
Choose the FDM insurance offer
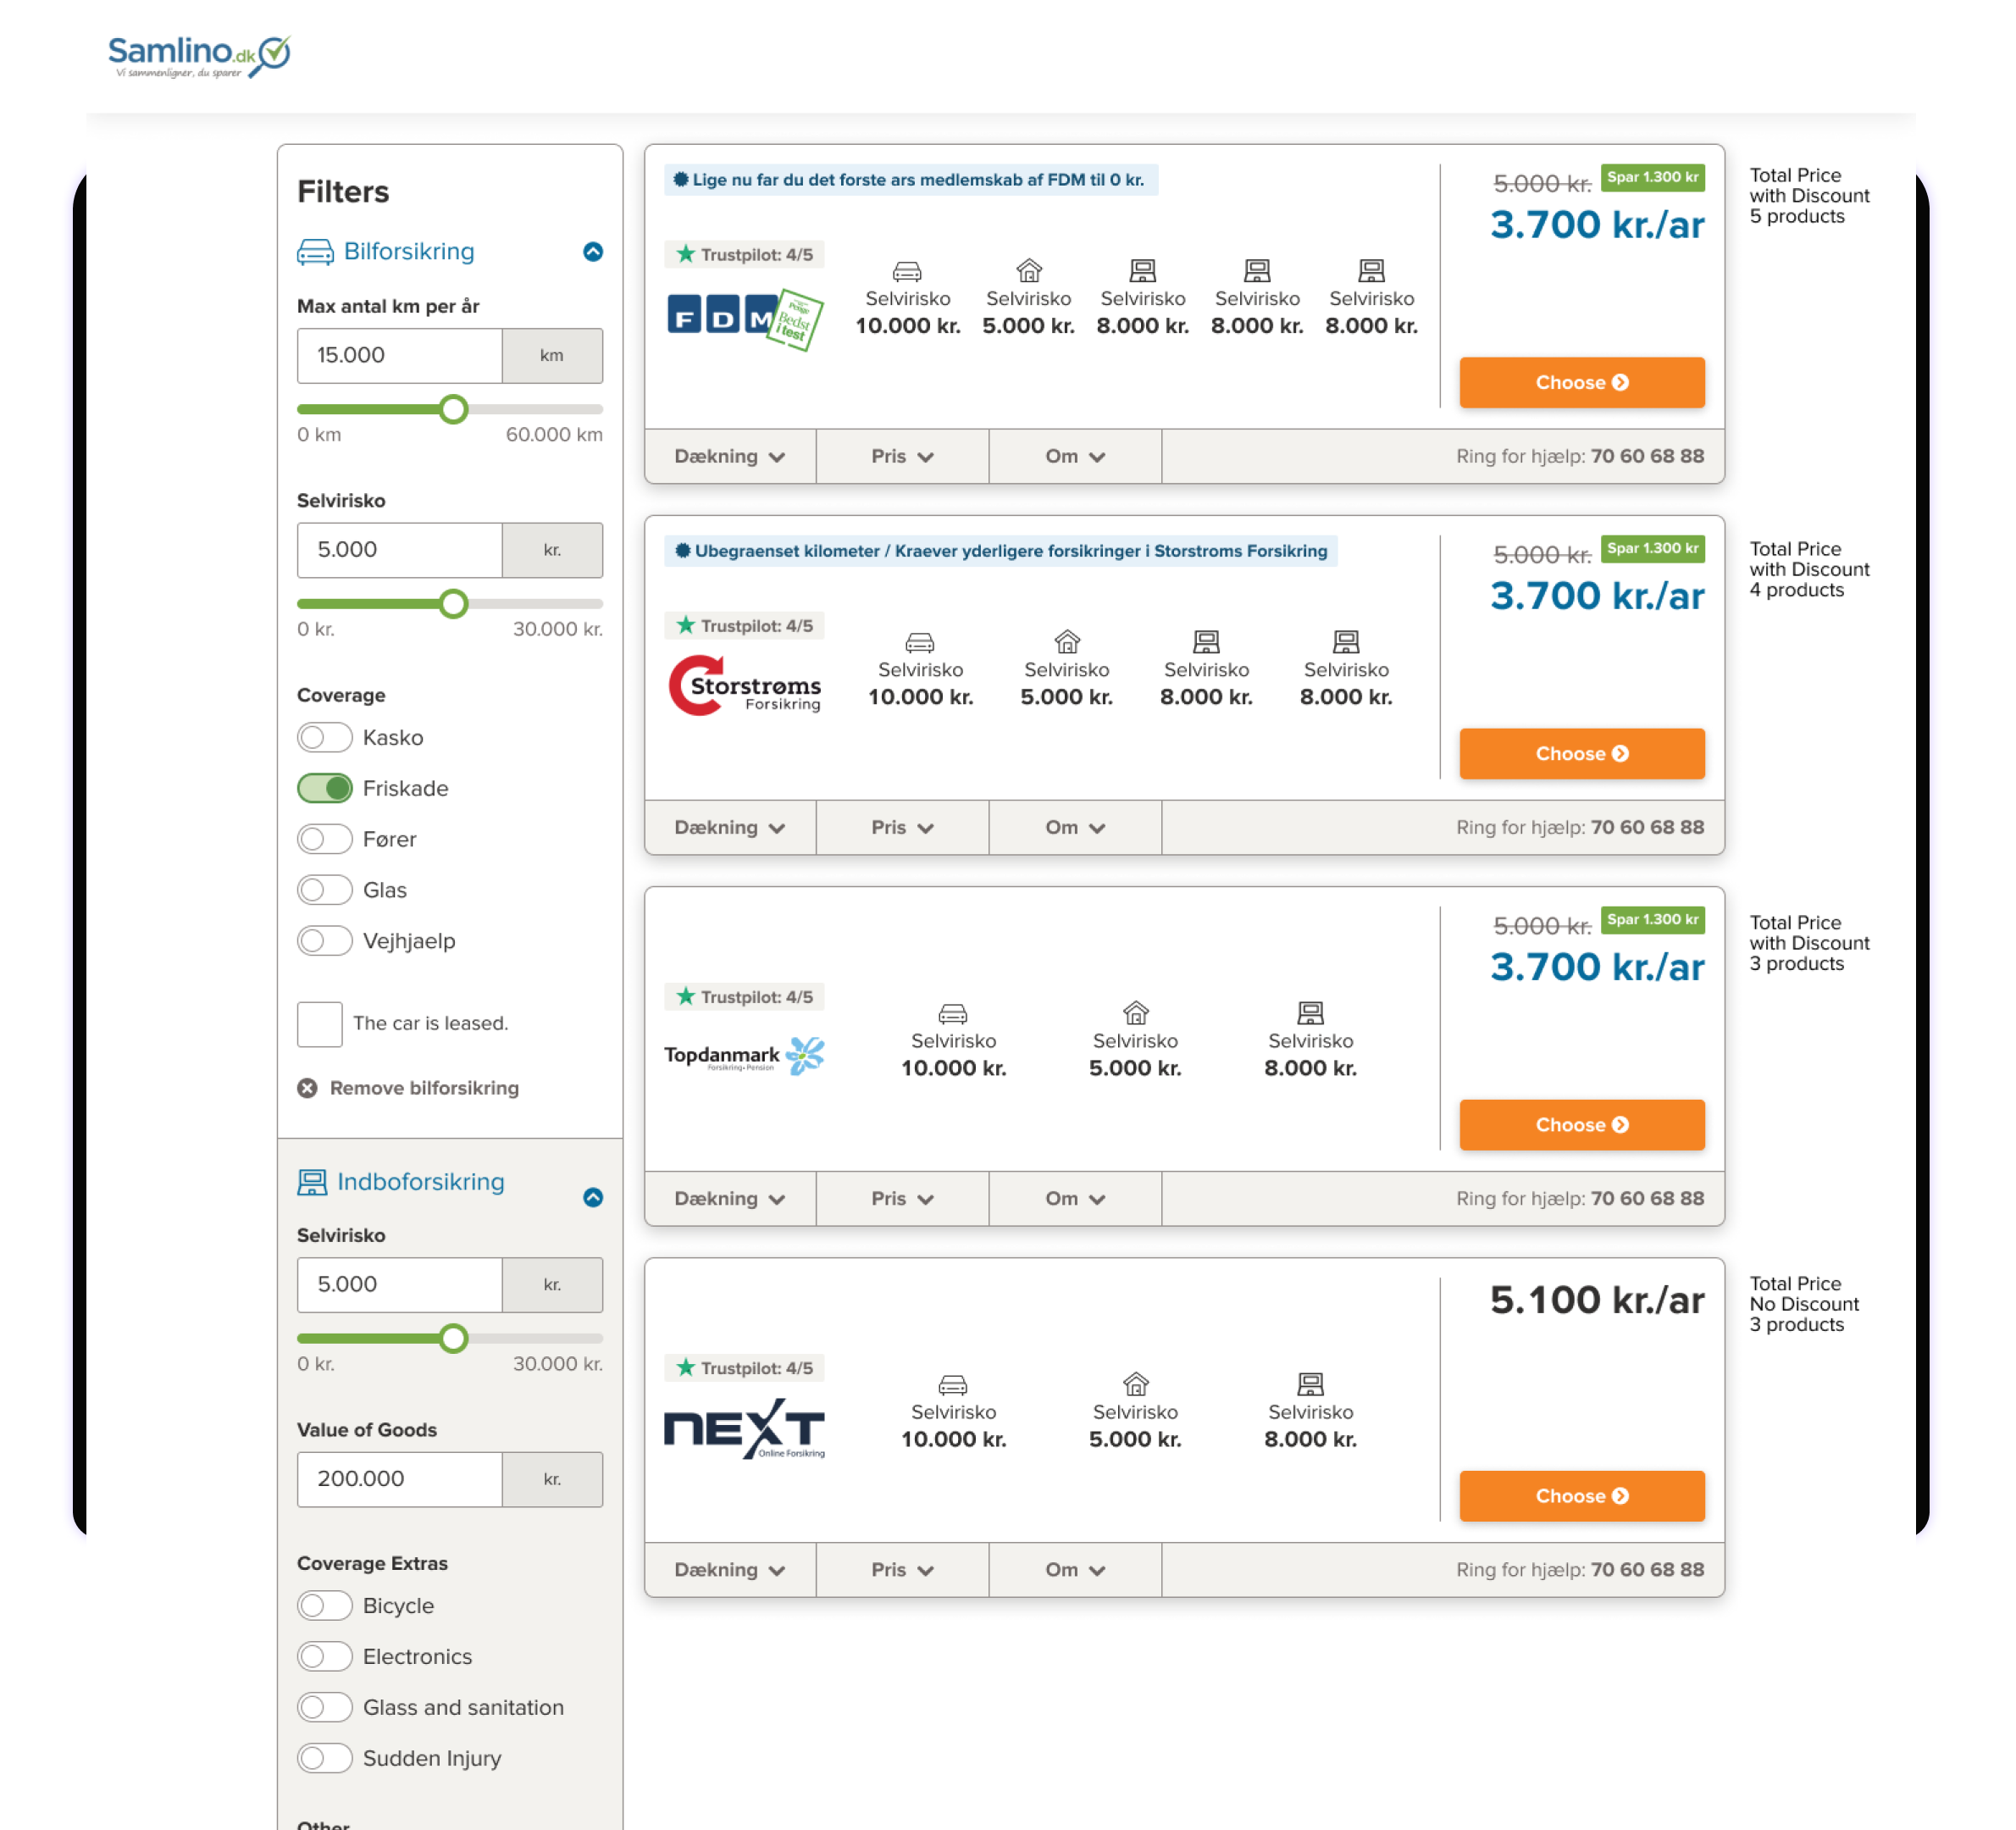coord(1582,383)
